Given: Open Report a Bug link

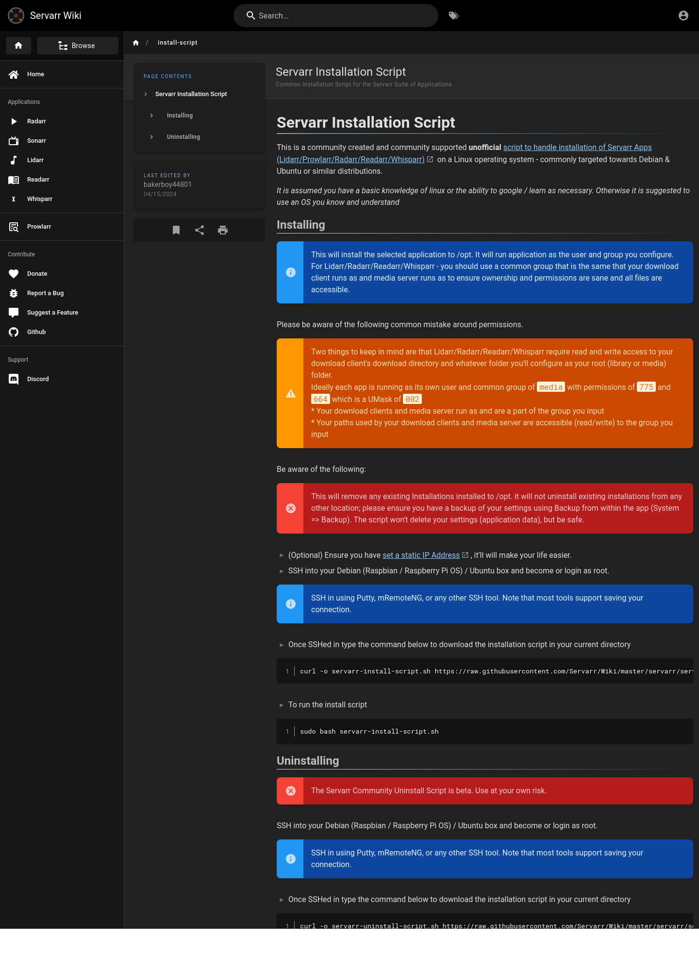Looking at the screenshot, I should [62, 293].
